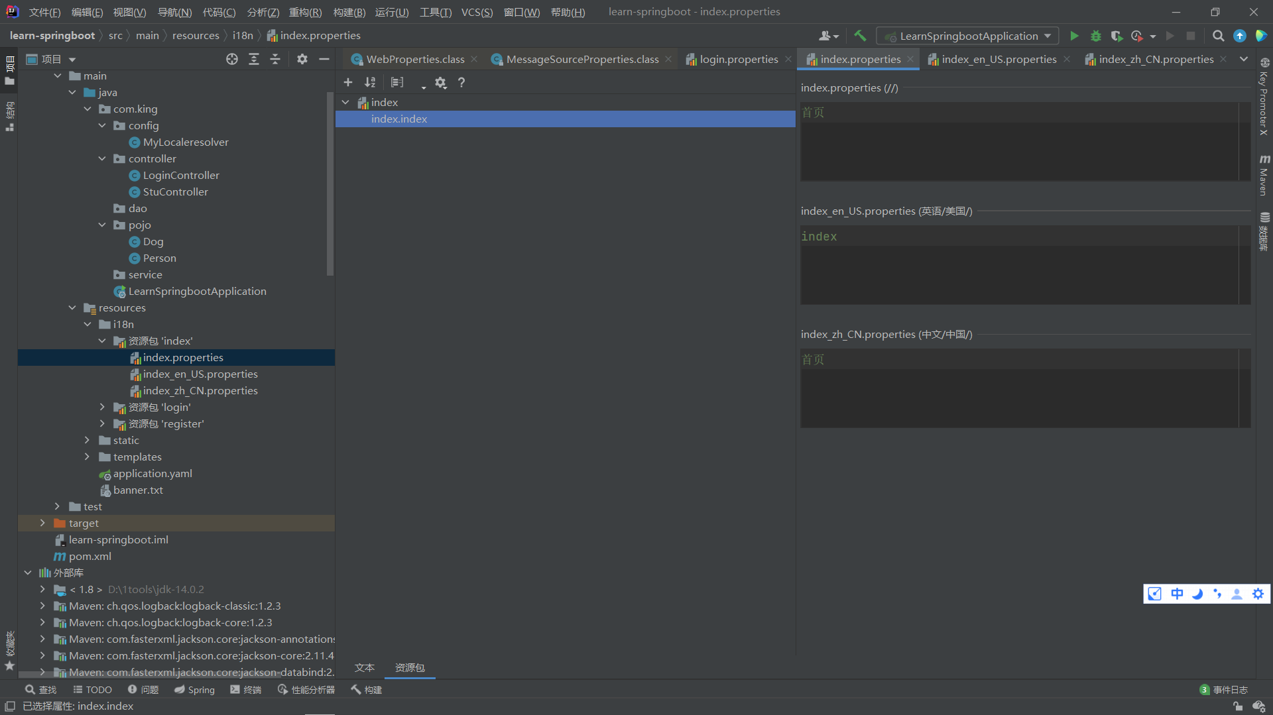Toggle IME half-moon width icon
The width and height of the screenshot is (1273, 715).
1197,594
